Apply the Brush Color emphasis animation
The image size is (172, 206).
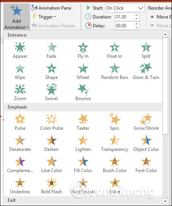coord(115,164)
